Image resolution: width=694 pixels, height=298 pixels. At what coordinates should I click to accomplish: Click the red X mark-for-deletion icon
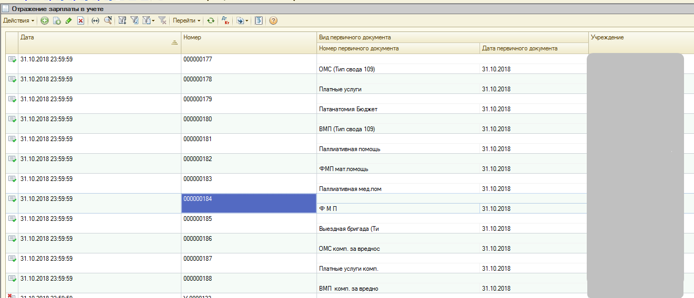(80, 20)
